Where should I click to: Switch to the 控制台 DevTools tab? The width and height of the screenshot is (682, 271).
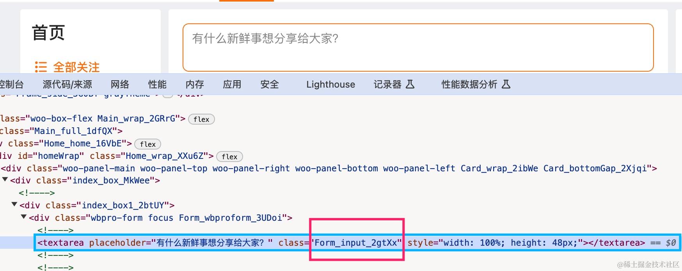[x=12, y=84]
